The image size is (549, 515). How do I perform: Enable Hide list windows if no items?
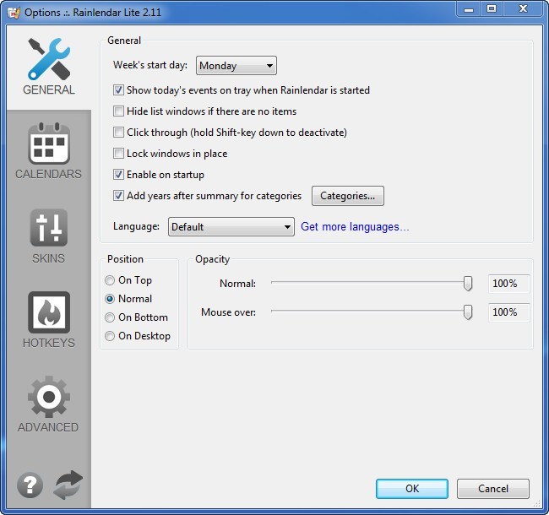tap(119, 111)
